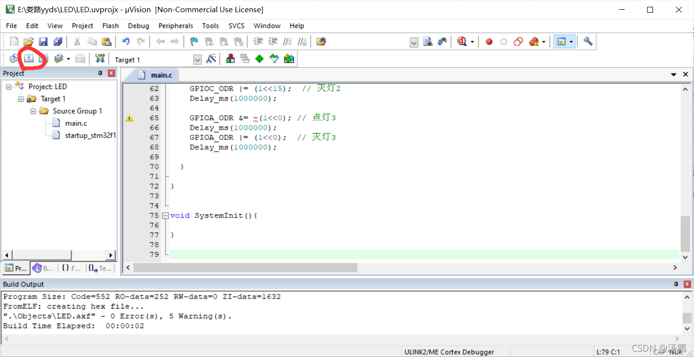
Task: Save the current file with floppy icon
Action: (43, 42)
